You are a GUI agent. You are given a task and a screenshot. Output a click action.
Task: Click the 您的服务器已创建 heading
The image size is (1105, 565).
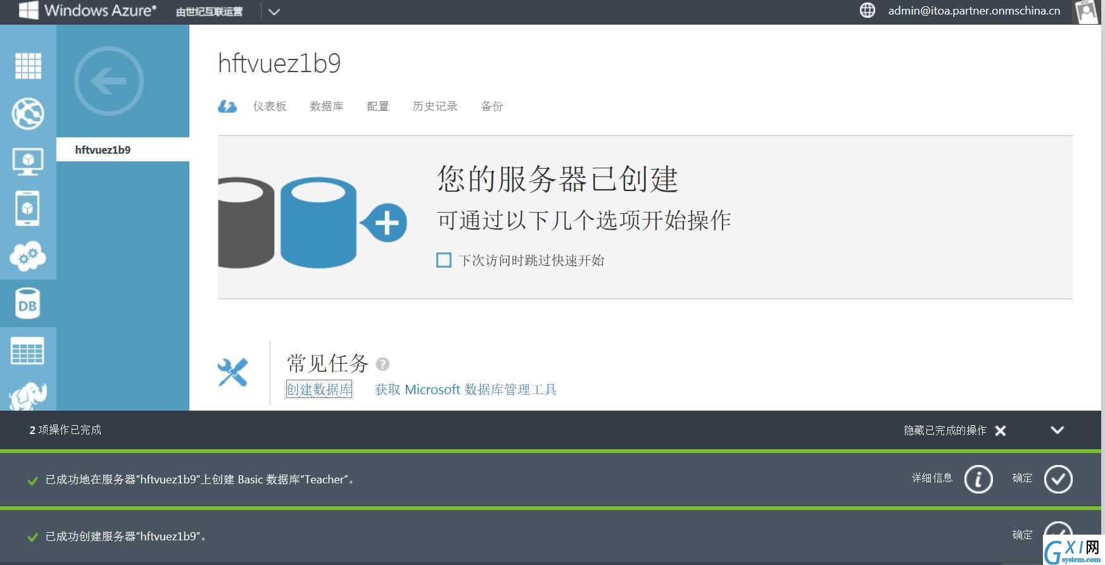[557, 179]
